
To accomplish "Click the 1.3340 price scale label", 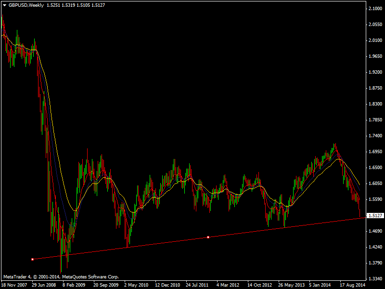I will [x=375, y=279].
